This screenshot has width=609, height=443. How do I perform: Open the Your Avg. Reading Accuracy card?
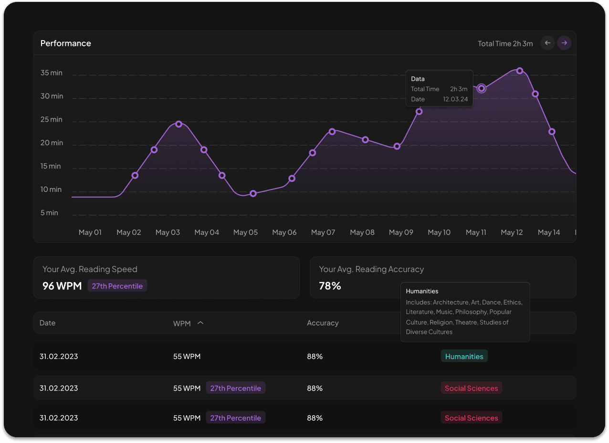tap(443, 277)
